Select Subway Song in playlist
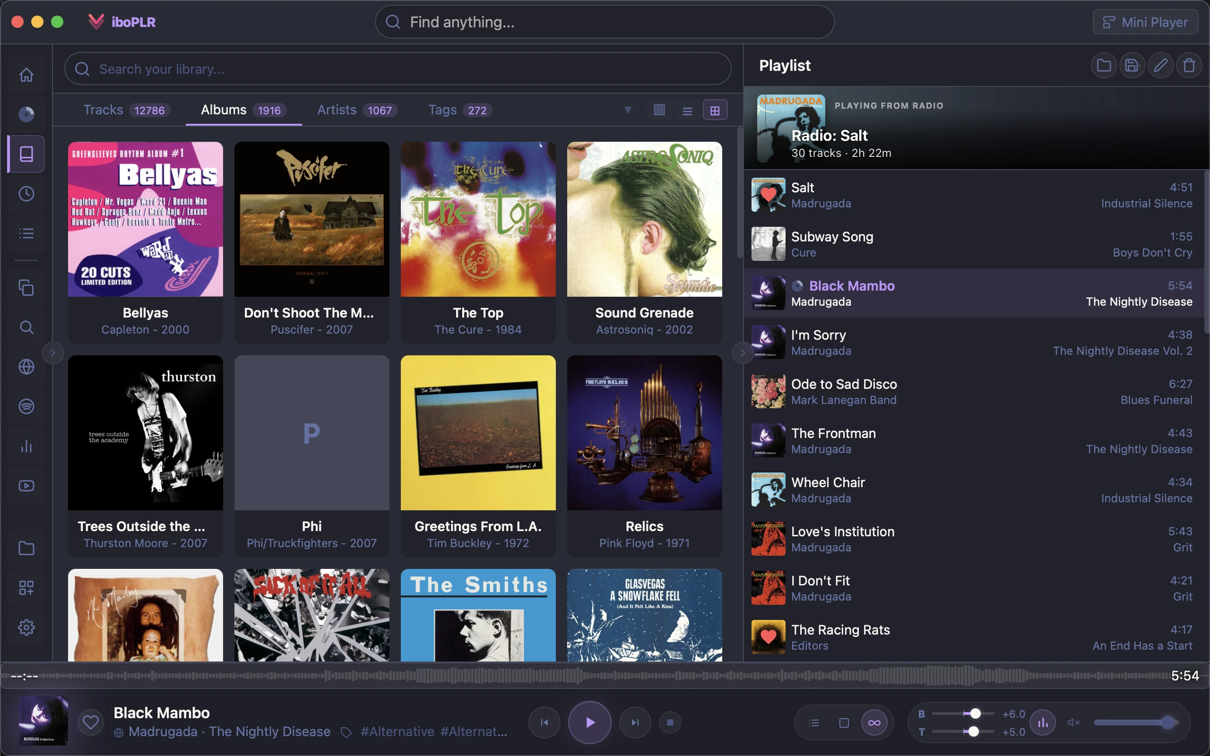Screen dimensions: 1210x756 pos(973,244)
